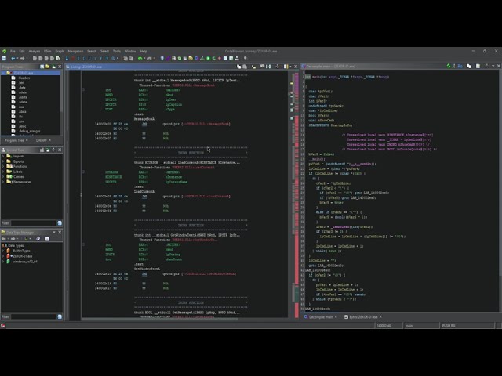This screenshot has height=376, width=502.
Task: Open the Edit menu
Action: coord(22,51)
